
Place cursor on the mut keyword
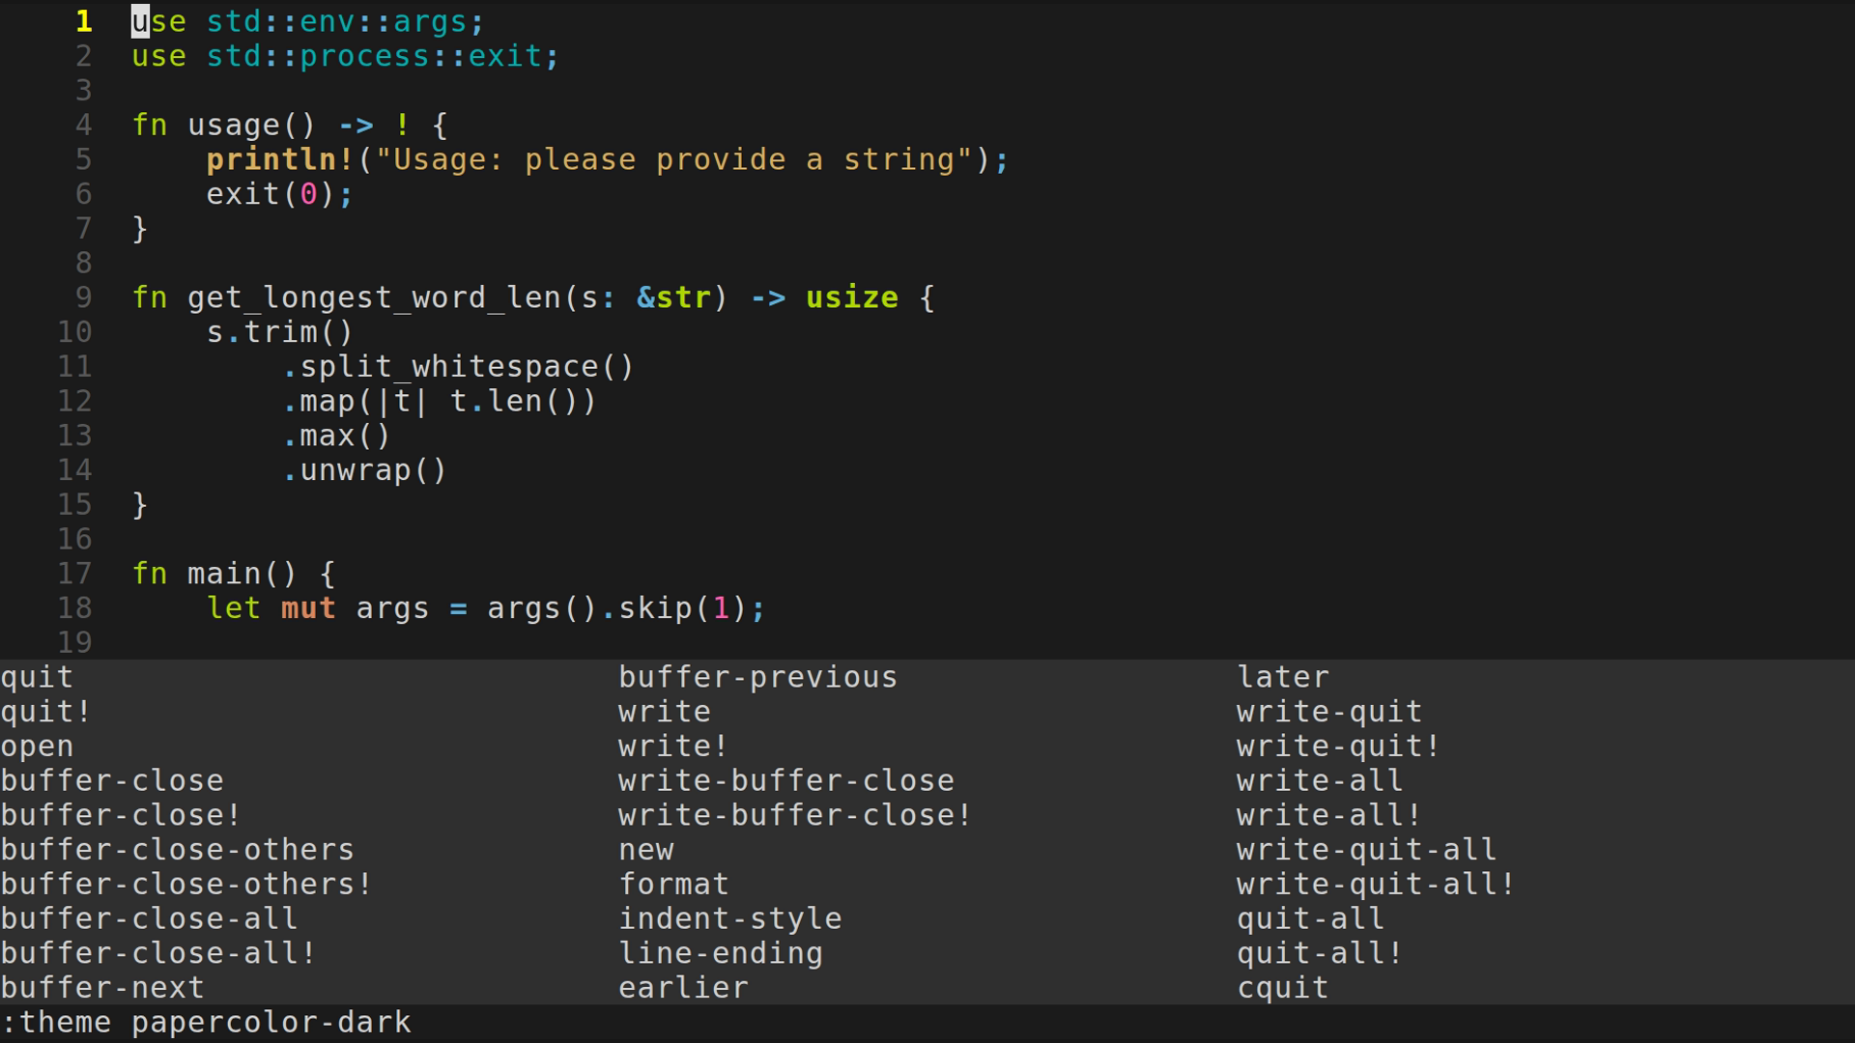tap(308, 608)
